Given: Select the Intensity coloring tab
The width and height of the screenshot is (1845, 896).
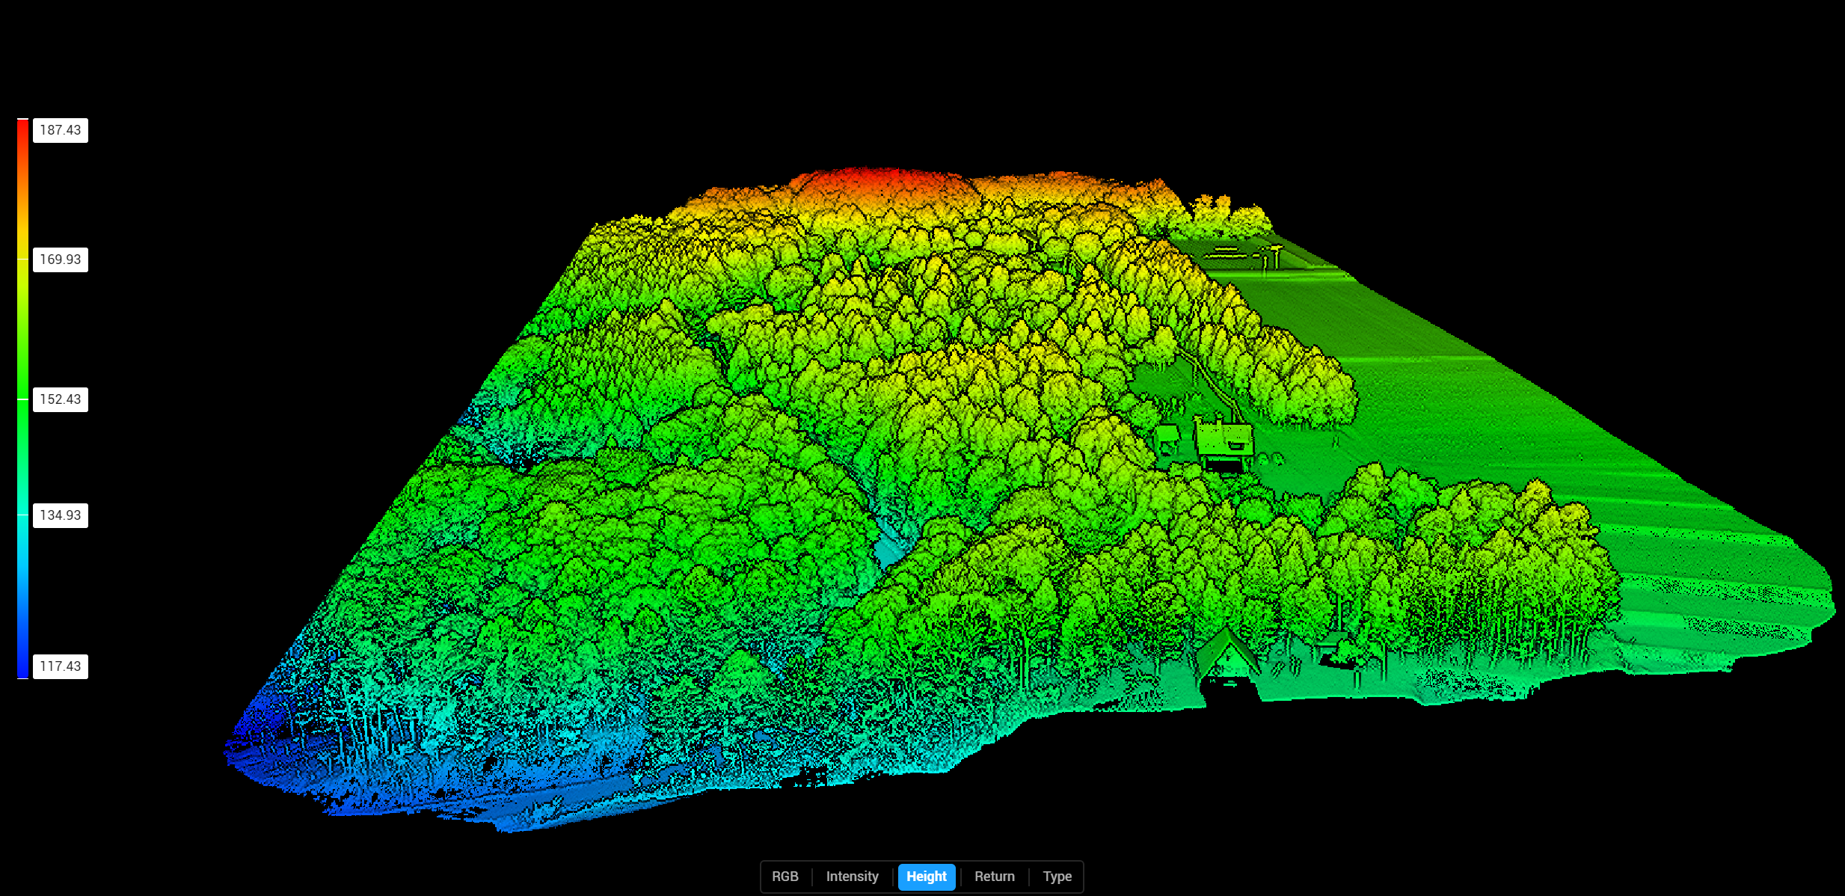Looking at the screenshot, I should (x=852, y=877).
